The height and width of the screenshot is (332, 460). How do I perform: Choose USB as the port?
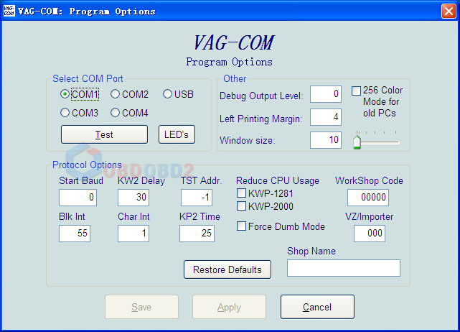[x=167, y=94]
